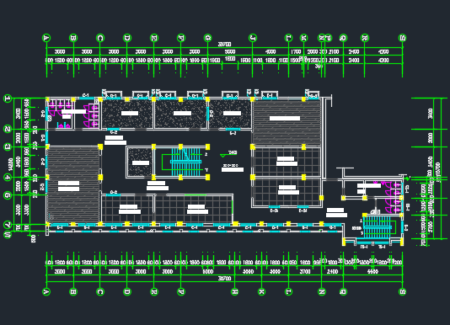This screenshot has height=325, width=450.
Task: Click axis bubble C in the top grid row
Action: coord(100,38)
